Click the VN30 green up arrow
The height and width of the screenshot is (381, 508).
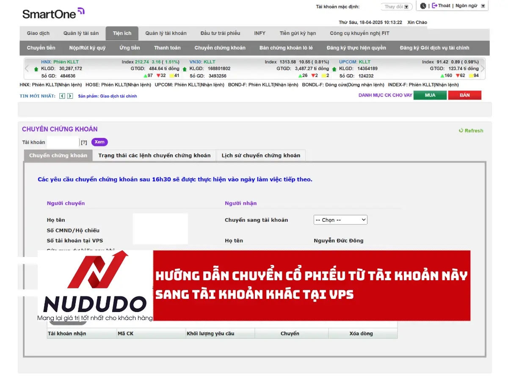coord(185,69)
